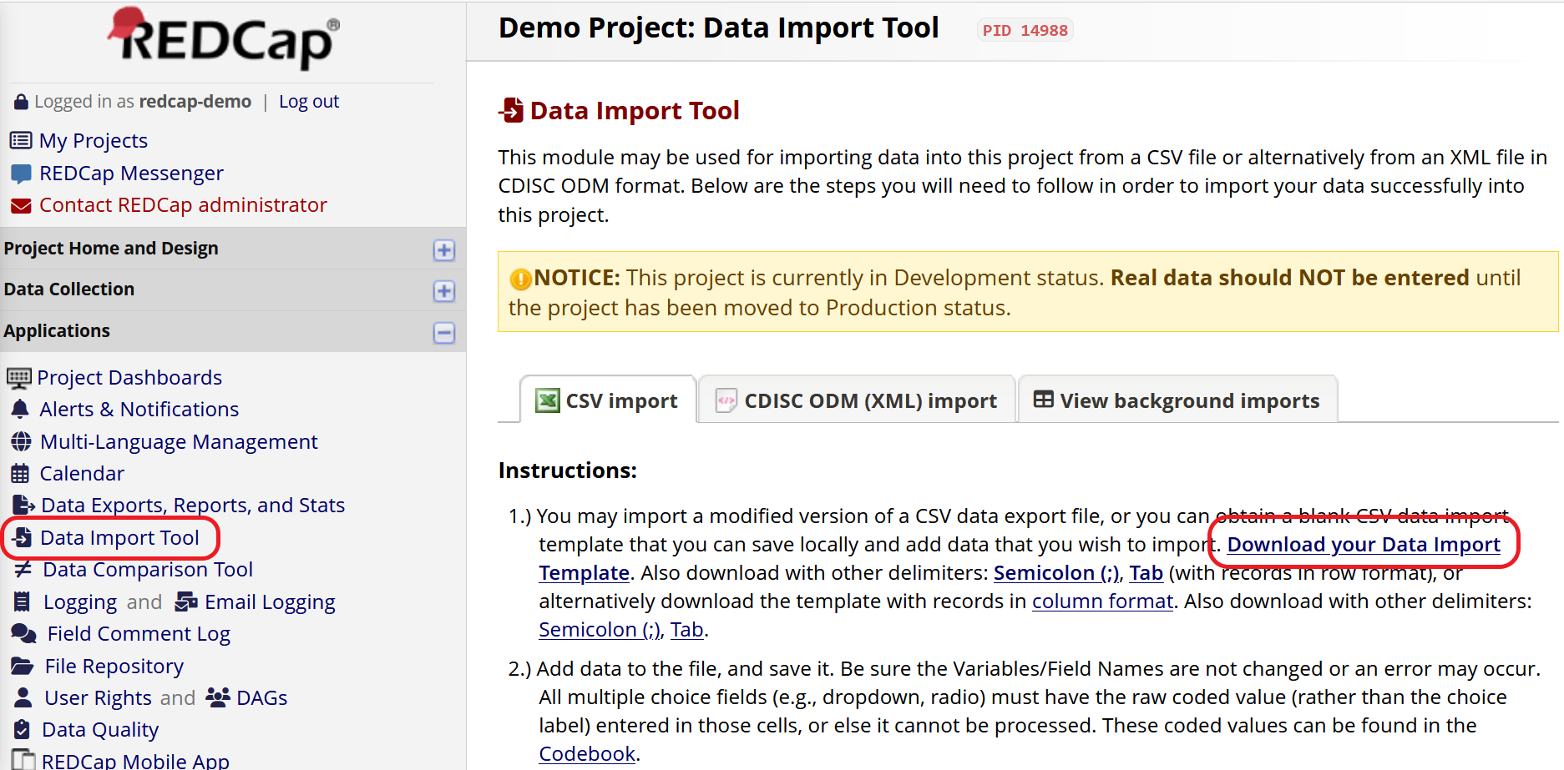Open the DAGs link
Image resolution: width=1564 pixels, height=770 pixels.
tap(262, 697)
